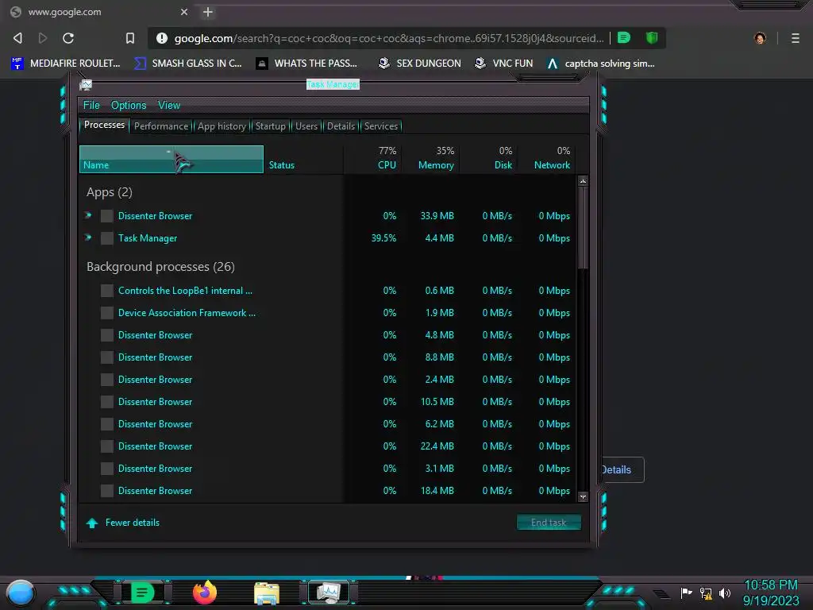Open VNC FUN bookmark
Viewport: 813px width, 610px height.
[x=504, y=64]
